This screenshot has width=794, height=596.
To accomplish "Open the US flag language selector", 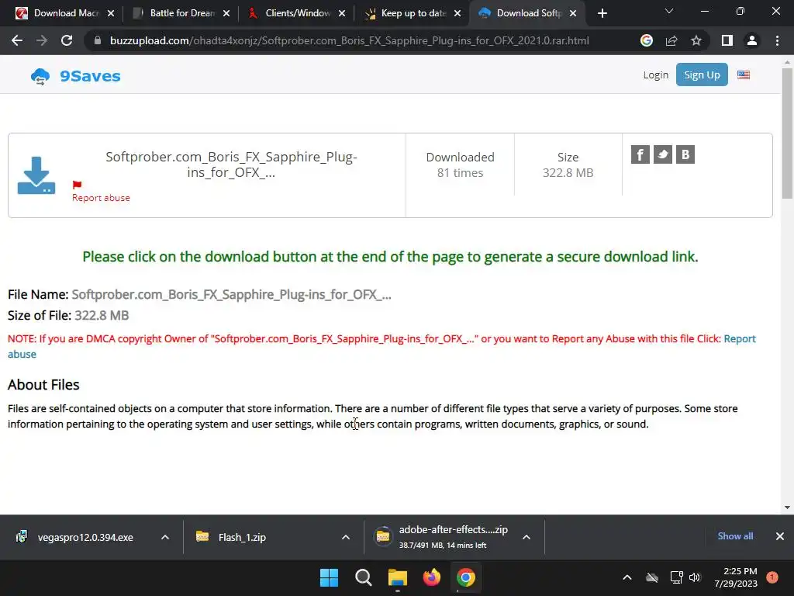I will tap(744, 75).
